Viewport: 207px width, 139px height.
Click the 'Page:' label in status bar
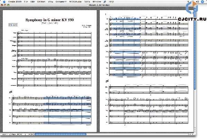pos(14,134)
